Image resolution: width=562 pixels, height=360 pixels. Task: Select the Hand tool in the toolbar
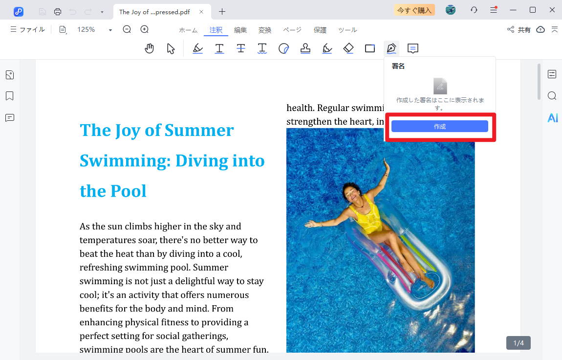pyautogui.click(x=150, y=48)
